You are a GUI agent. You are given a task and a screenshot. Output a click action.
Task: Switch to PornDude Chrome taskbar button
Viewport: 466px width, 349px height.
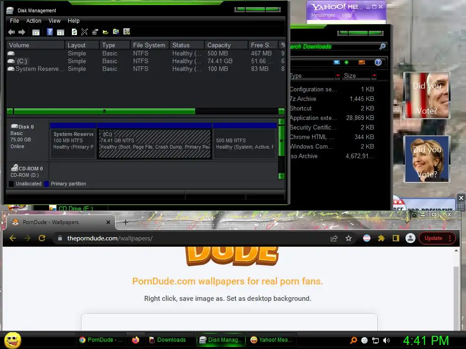pos(101,340)
